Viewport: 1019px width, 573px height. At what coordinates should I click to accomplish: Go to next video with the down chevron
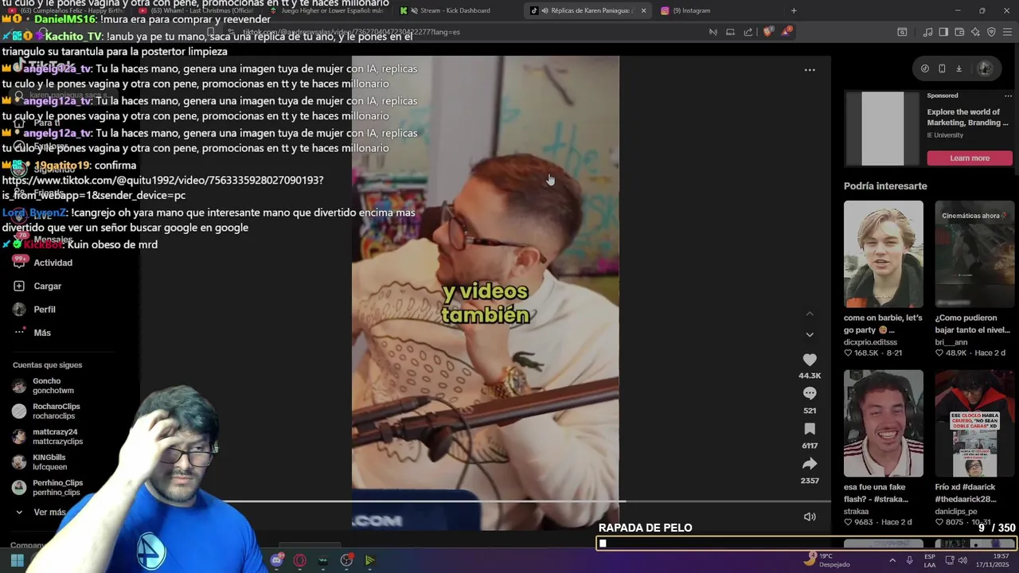click(810, 335)
